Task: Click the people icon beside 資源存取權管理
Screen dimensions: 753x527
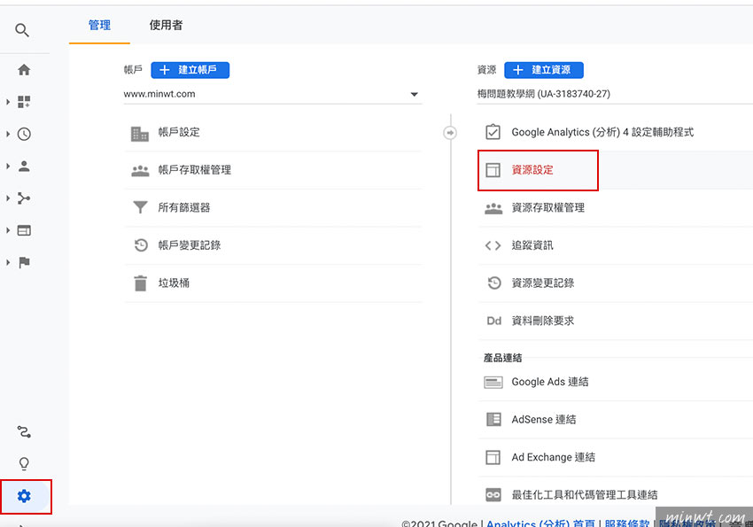Action: [x=493, y=208]
